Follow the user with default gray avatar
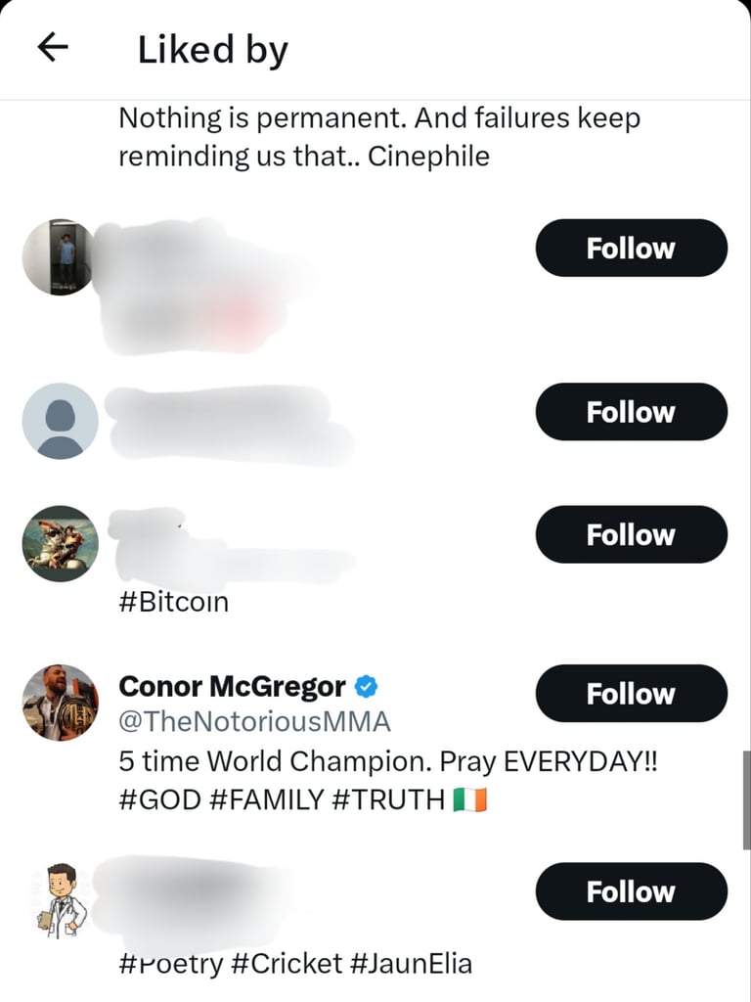The image size is (751, 1002). pyautogui.click(x=631, y=412)
